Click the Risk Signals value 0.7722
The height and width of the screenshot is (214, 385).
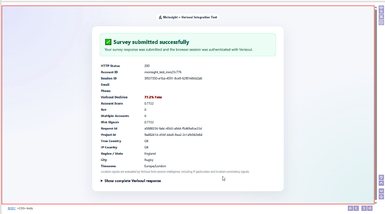[x=149, y=122]
